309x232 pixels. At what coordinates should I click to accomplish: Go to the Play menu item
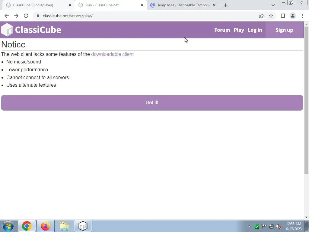pos(239,30)
